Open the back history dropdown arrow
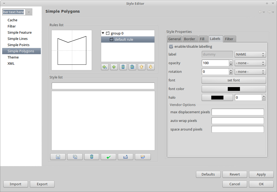 [x=264, y=12]
